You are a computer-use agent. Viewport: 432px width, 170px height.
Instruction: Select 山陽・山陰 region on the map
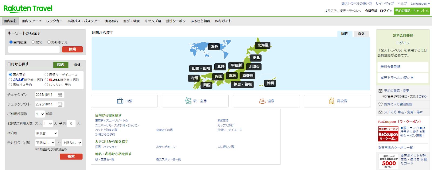point(201,69)
